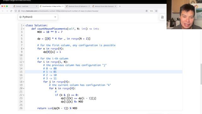
Task: Click the 'def countHousePlacements' function signature
Action: (x=65, y=29)
